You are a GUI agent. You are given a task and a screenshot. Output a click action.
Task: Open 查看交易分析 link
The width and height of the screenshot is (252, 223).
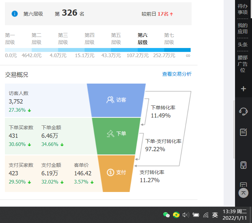(x=177, y=74)
